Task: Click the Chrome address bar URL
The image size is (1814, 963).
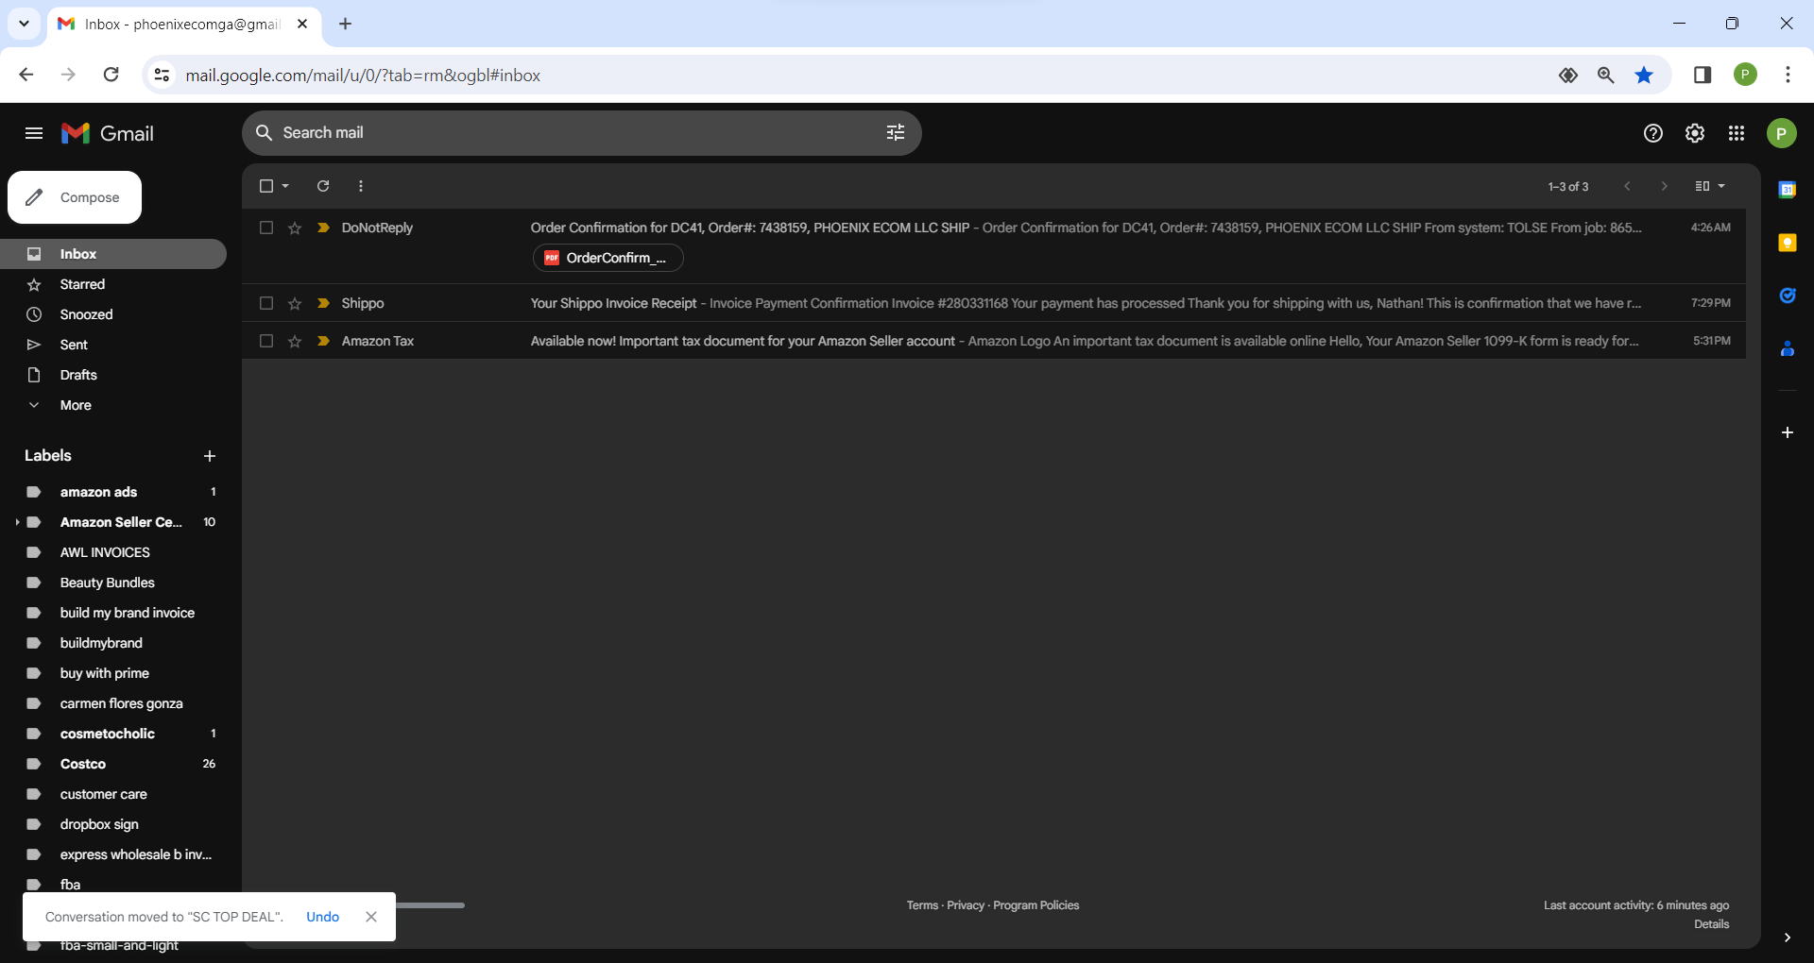Action: (x=363, y=76)
